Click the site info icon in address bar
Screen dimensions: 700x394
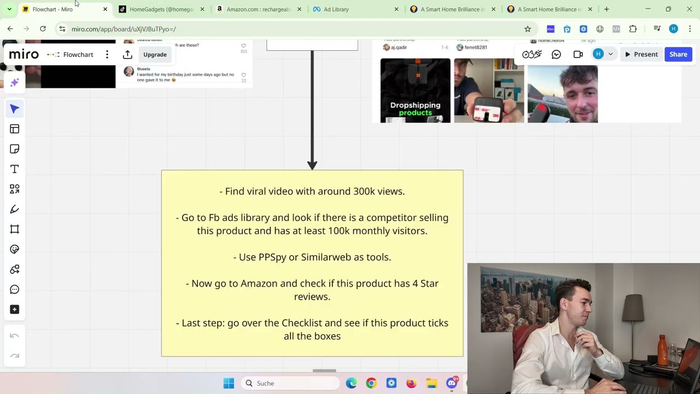tap(62, 29)
